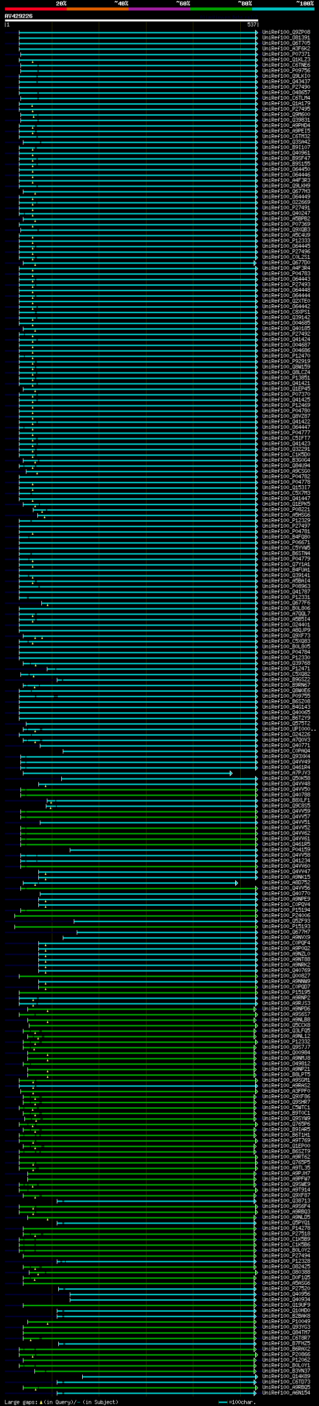Image resolution: width=319 pixels, height=1406 pixels.
Task: Select hit UniRef100_Q1A179
Action: click(x=286, y=104)
